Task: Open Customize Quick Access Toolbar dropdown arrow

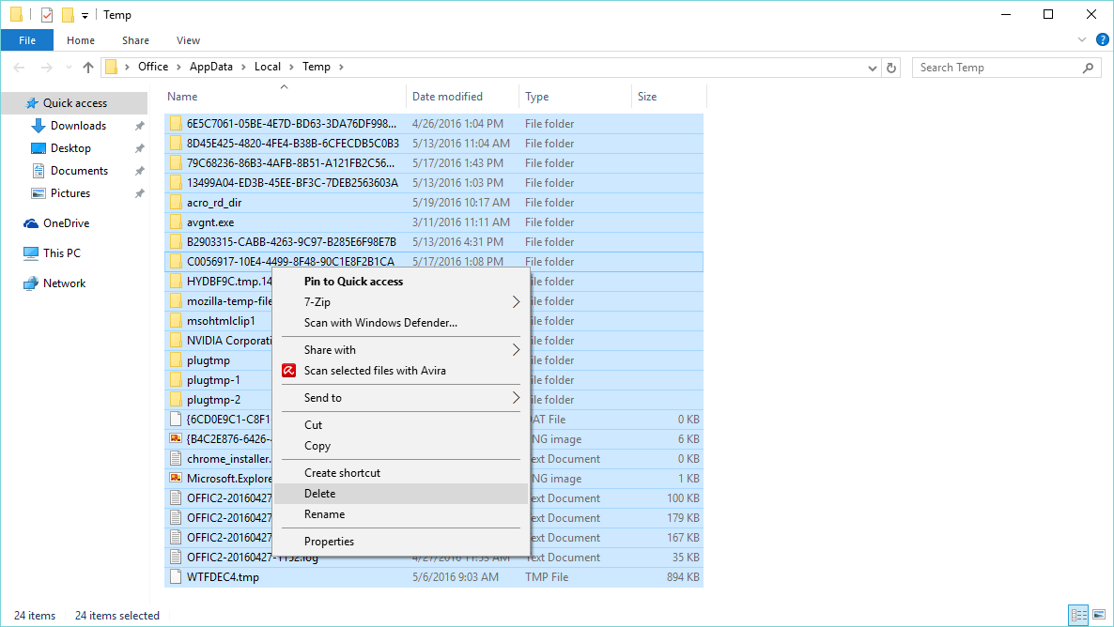Action: (x=85, y=15)
